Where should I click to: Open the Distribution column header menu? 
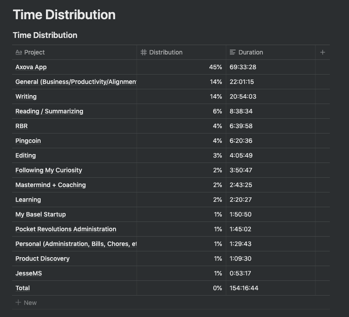coord(166,52)
